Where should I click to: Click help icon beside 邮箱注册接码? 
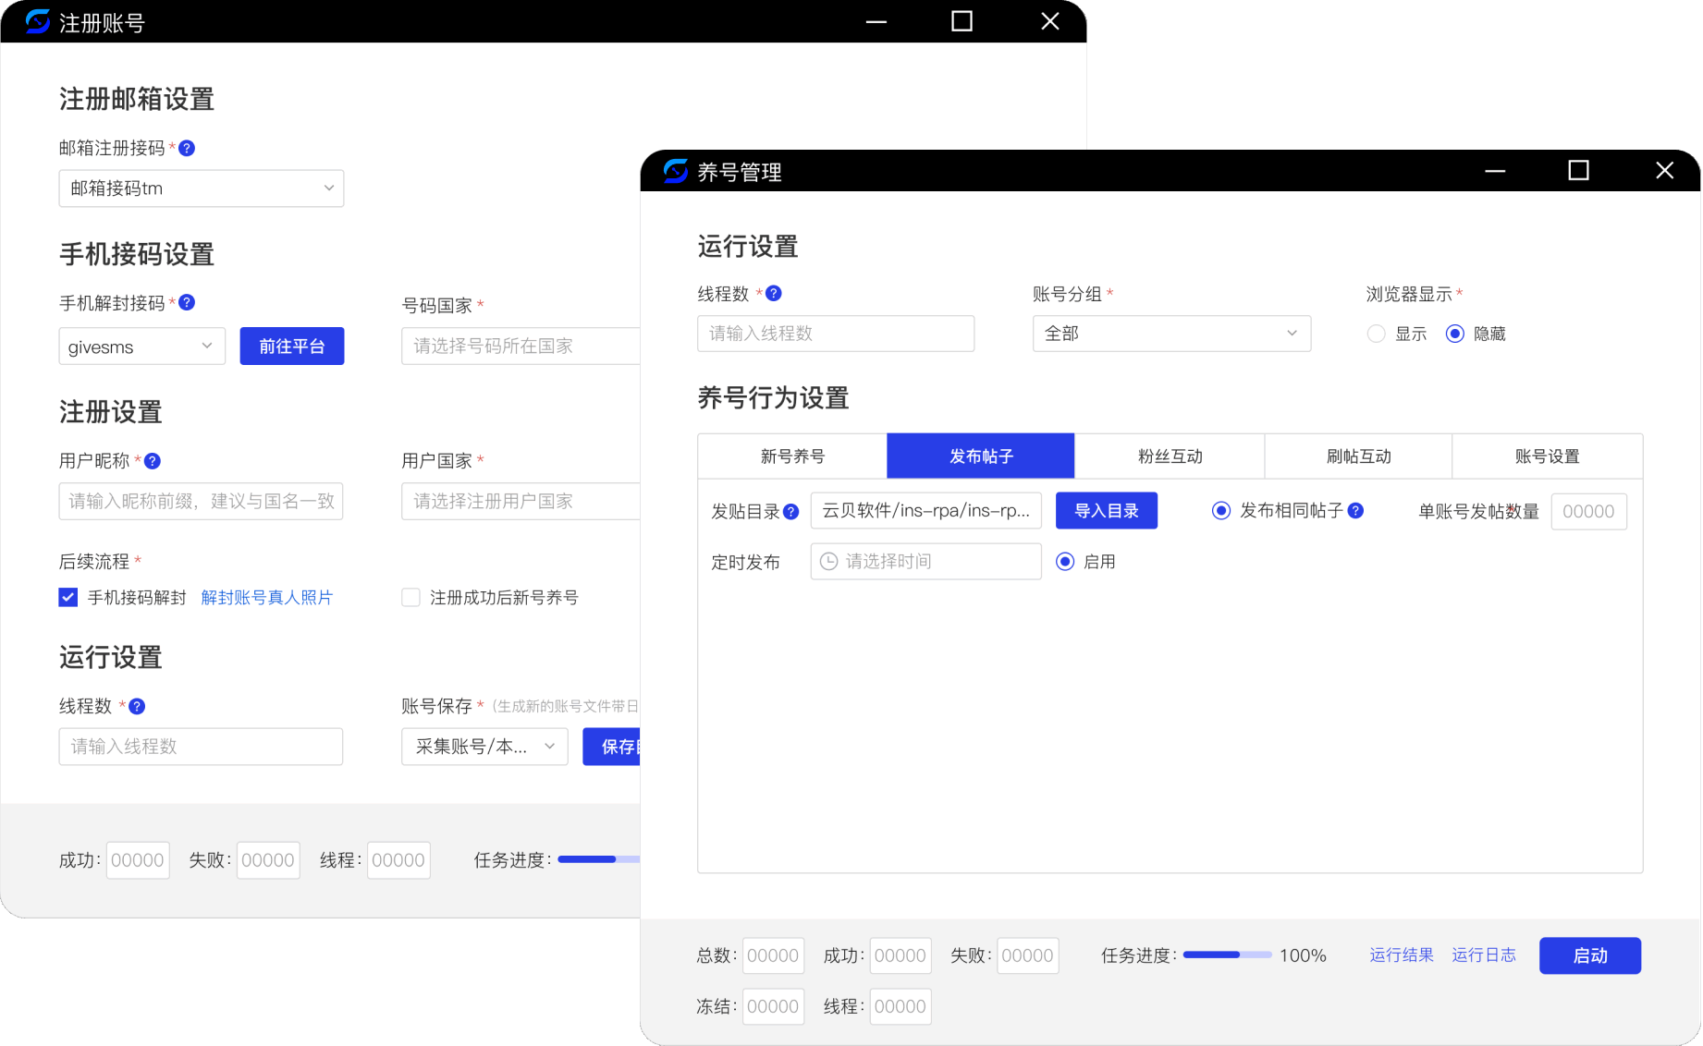tap(187, 148)
